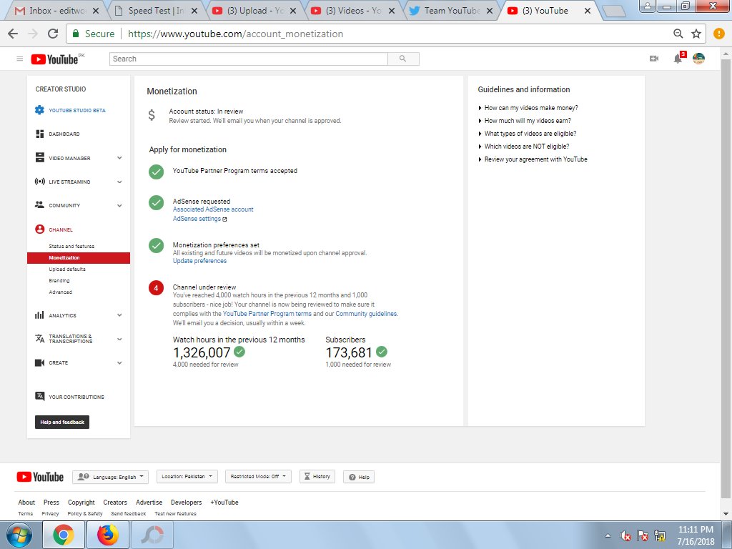Click the Live Streaming broadcast icon
Image resolution: width=732 pixels, height=549 pixels.
40,182
